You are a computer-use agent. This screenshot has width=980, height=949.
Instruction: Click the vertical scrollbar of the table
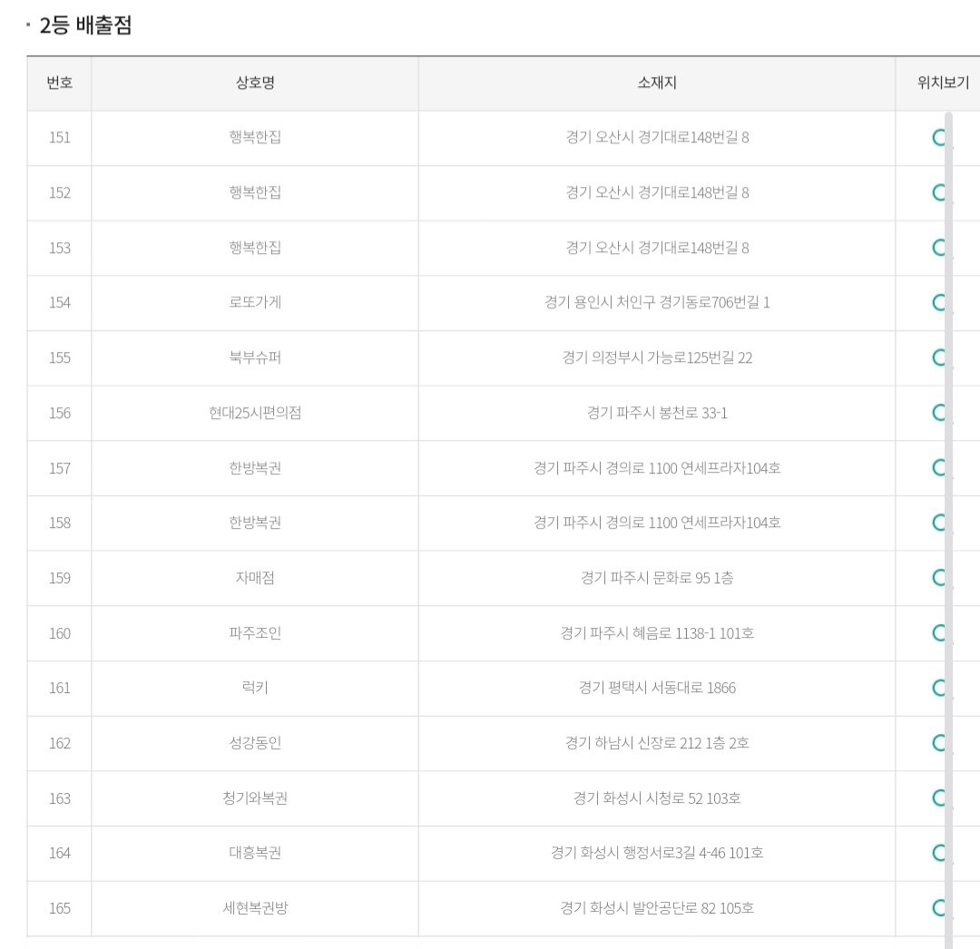click(x=949, y=530)
